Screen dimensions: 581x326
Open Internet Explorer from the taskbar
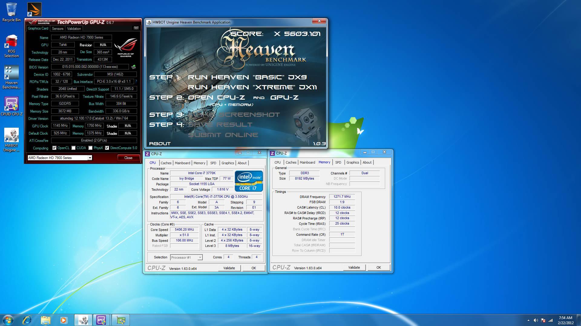tap(27, 320)
